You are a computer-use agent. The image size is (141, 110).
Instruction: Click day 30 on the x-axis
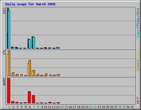(x=128, y=107)
